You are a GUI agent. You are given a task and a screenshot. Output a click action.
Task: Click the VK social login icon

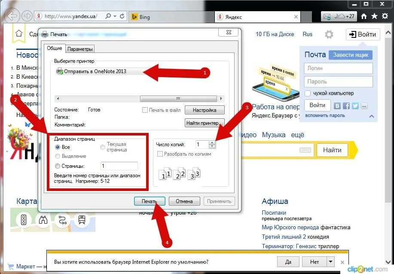pos(337,106)
